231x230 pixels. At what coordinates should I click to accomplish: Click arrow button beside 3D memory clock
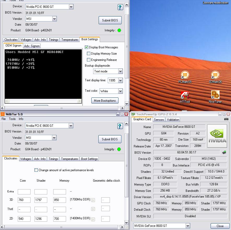pos(93,200)
